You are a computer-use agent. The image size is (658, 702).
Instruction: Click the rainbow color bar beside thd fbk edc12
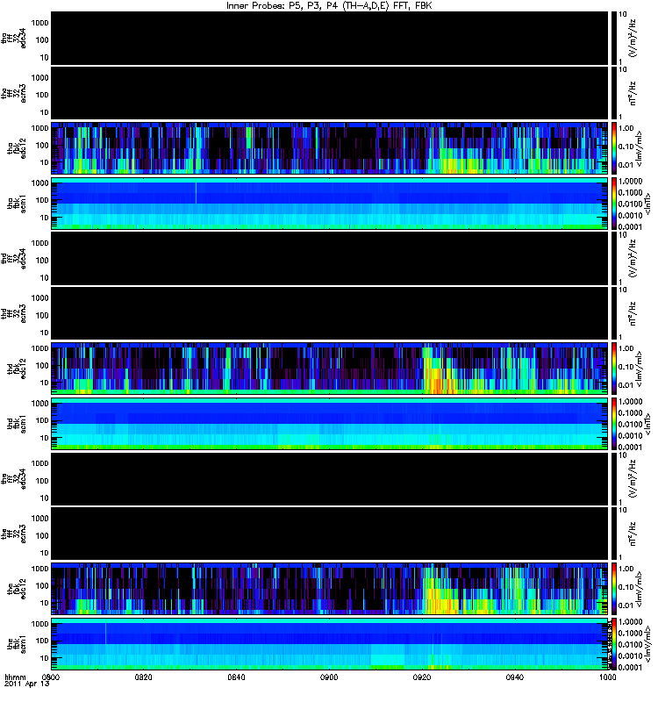pos(614,369)
